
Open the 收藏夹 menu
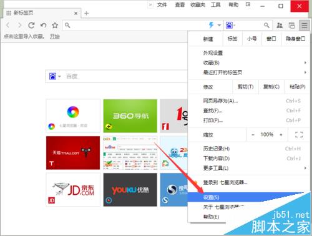(x=198, y=5)
